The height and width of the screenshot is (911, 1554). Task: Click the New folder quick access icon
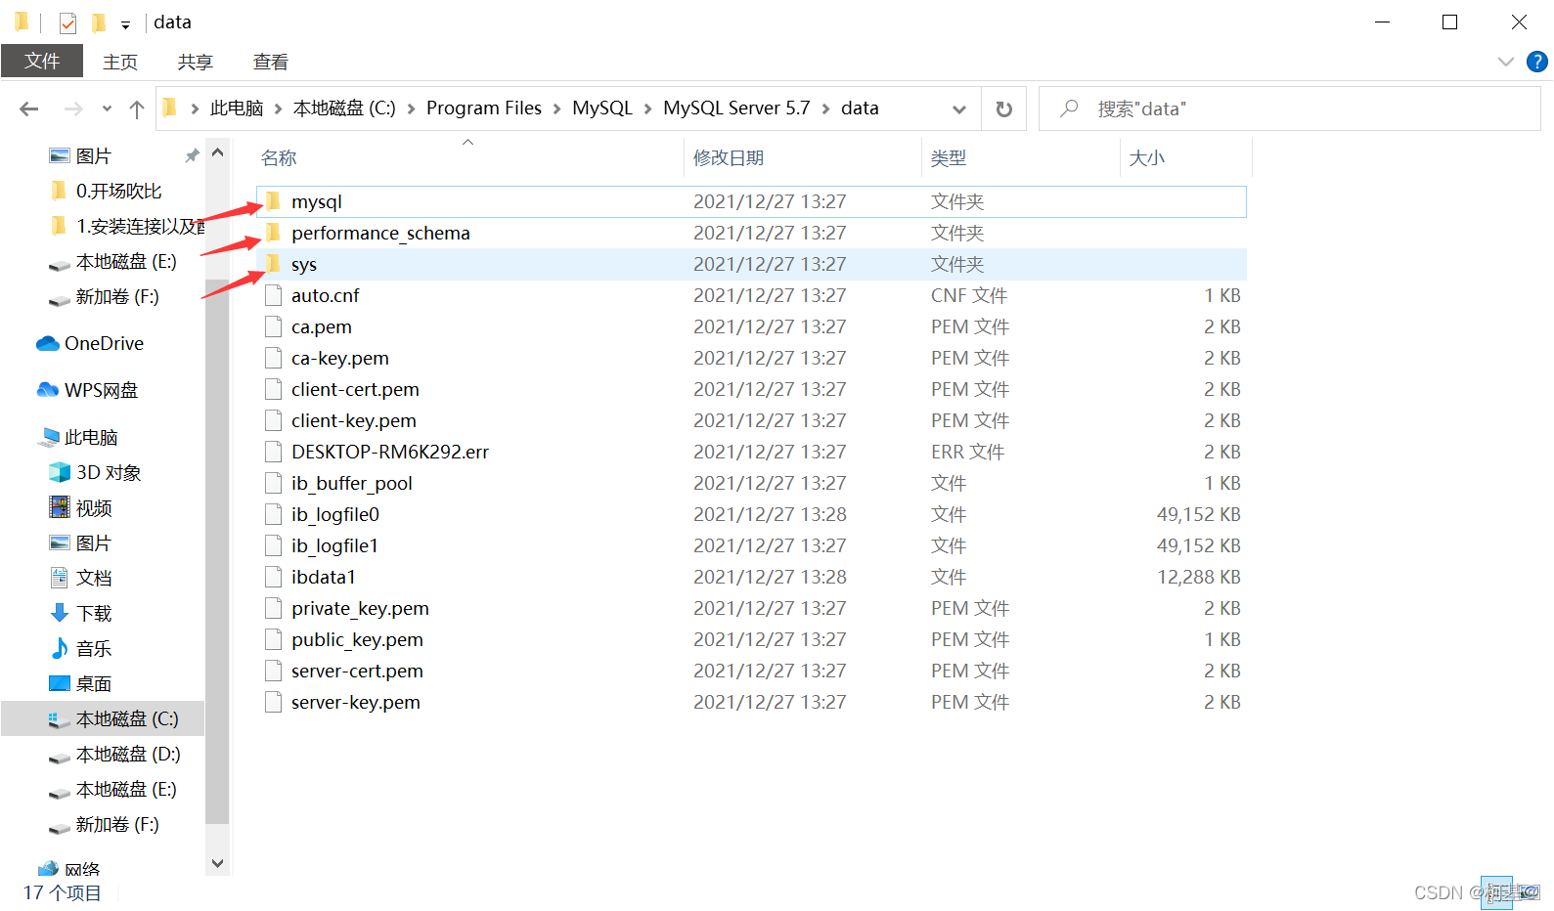pyautogui.click(x=98, y=22)
